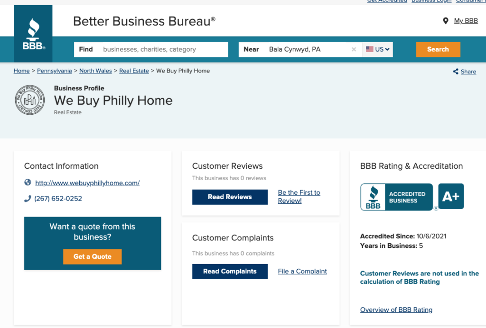Click the BBB Accredited Business seal
486x328 pixels.
tap(397, 197)
